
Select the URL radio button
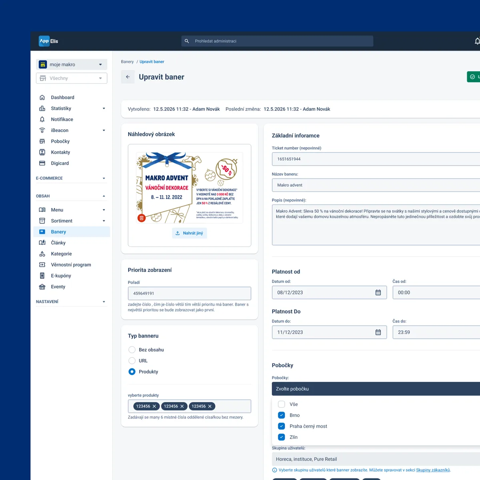click(x=132, y=361)
